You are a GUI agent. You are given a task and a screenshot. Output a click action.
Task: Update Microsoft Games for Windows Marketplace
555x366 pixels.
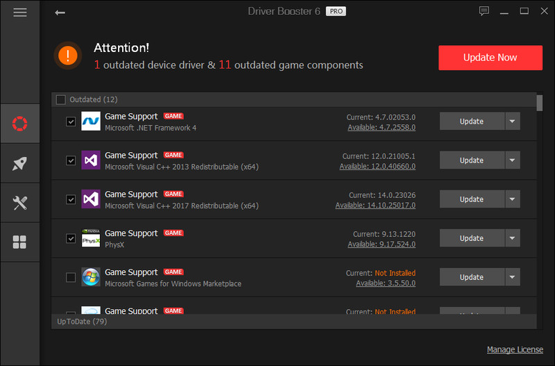coord(472,277)
